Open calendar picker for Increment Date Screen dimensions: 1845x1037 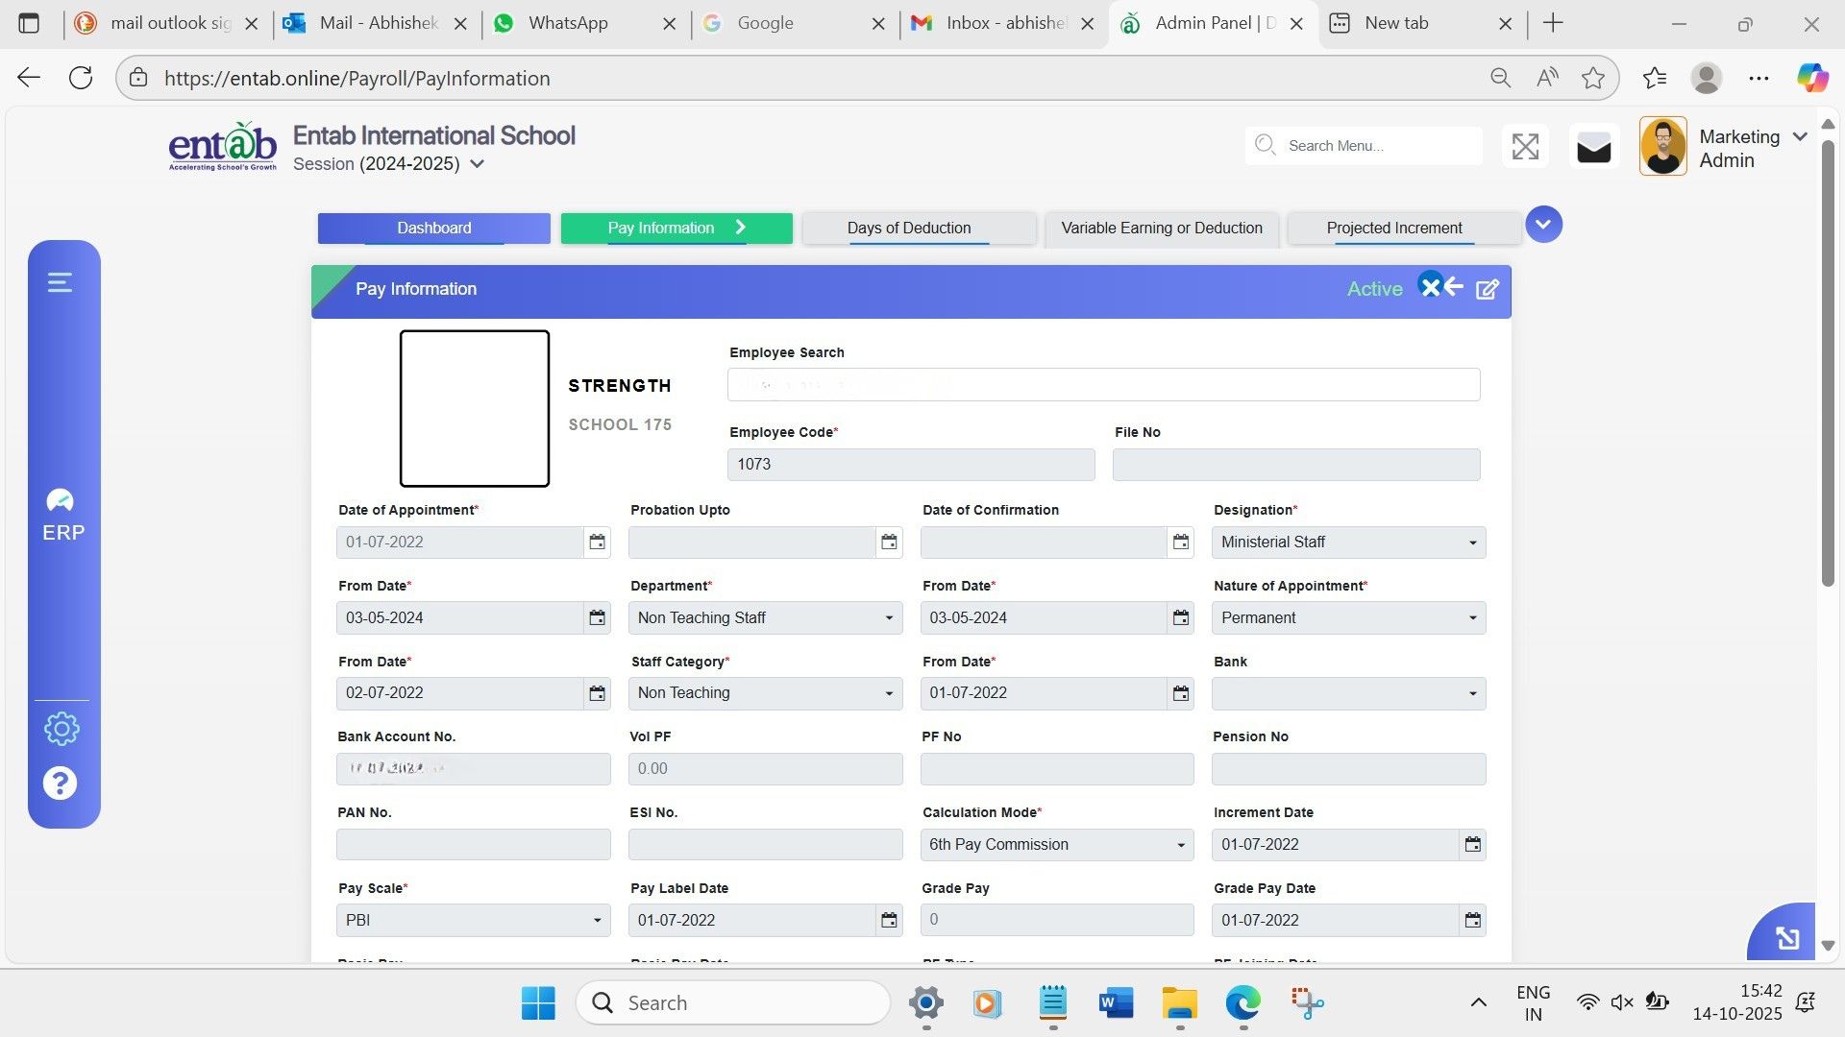[x=1472, y=845]
